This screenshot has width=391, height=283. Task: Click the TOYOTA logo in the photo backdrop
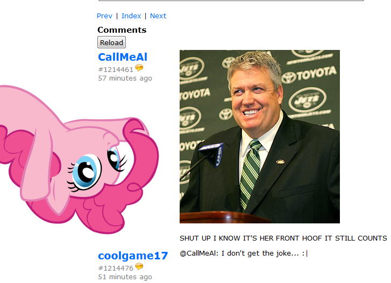309,74
